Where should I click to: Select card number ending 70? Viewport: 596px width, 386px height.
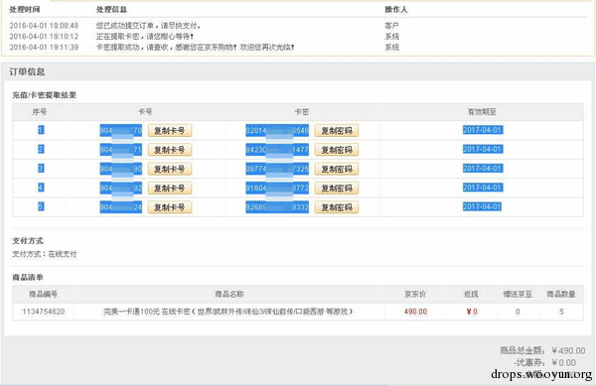121,131
